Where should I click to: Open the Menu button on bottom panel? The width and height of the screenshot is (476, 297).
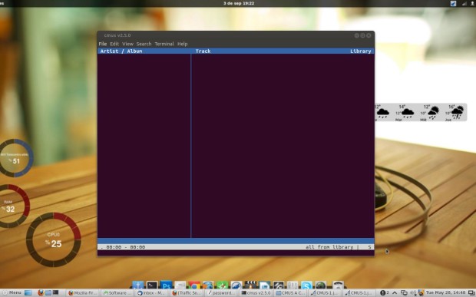[12, 292]
